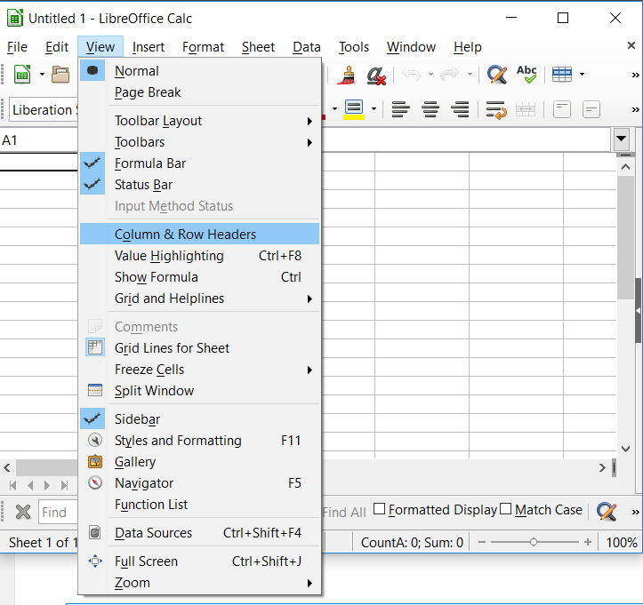Screen dimensions: 643x605
Task: Expand the Grid and Helplines submenu
Action: 199,299
